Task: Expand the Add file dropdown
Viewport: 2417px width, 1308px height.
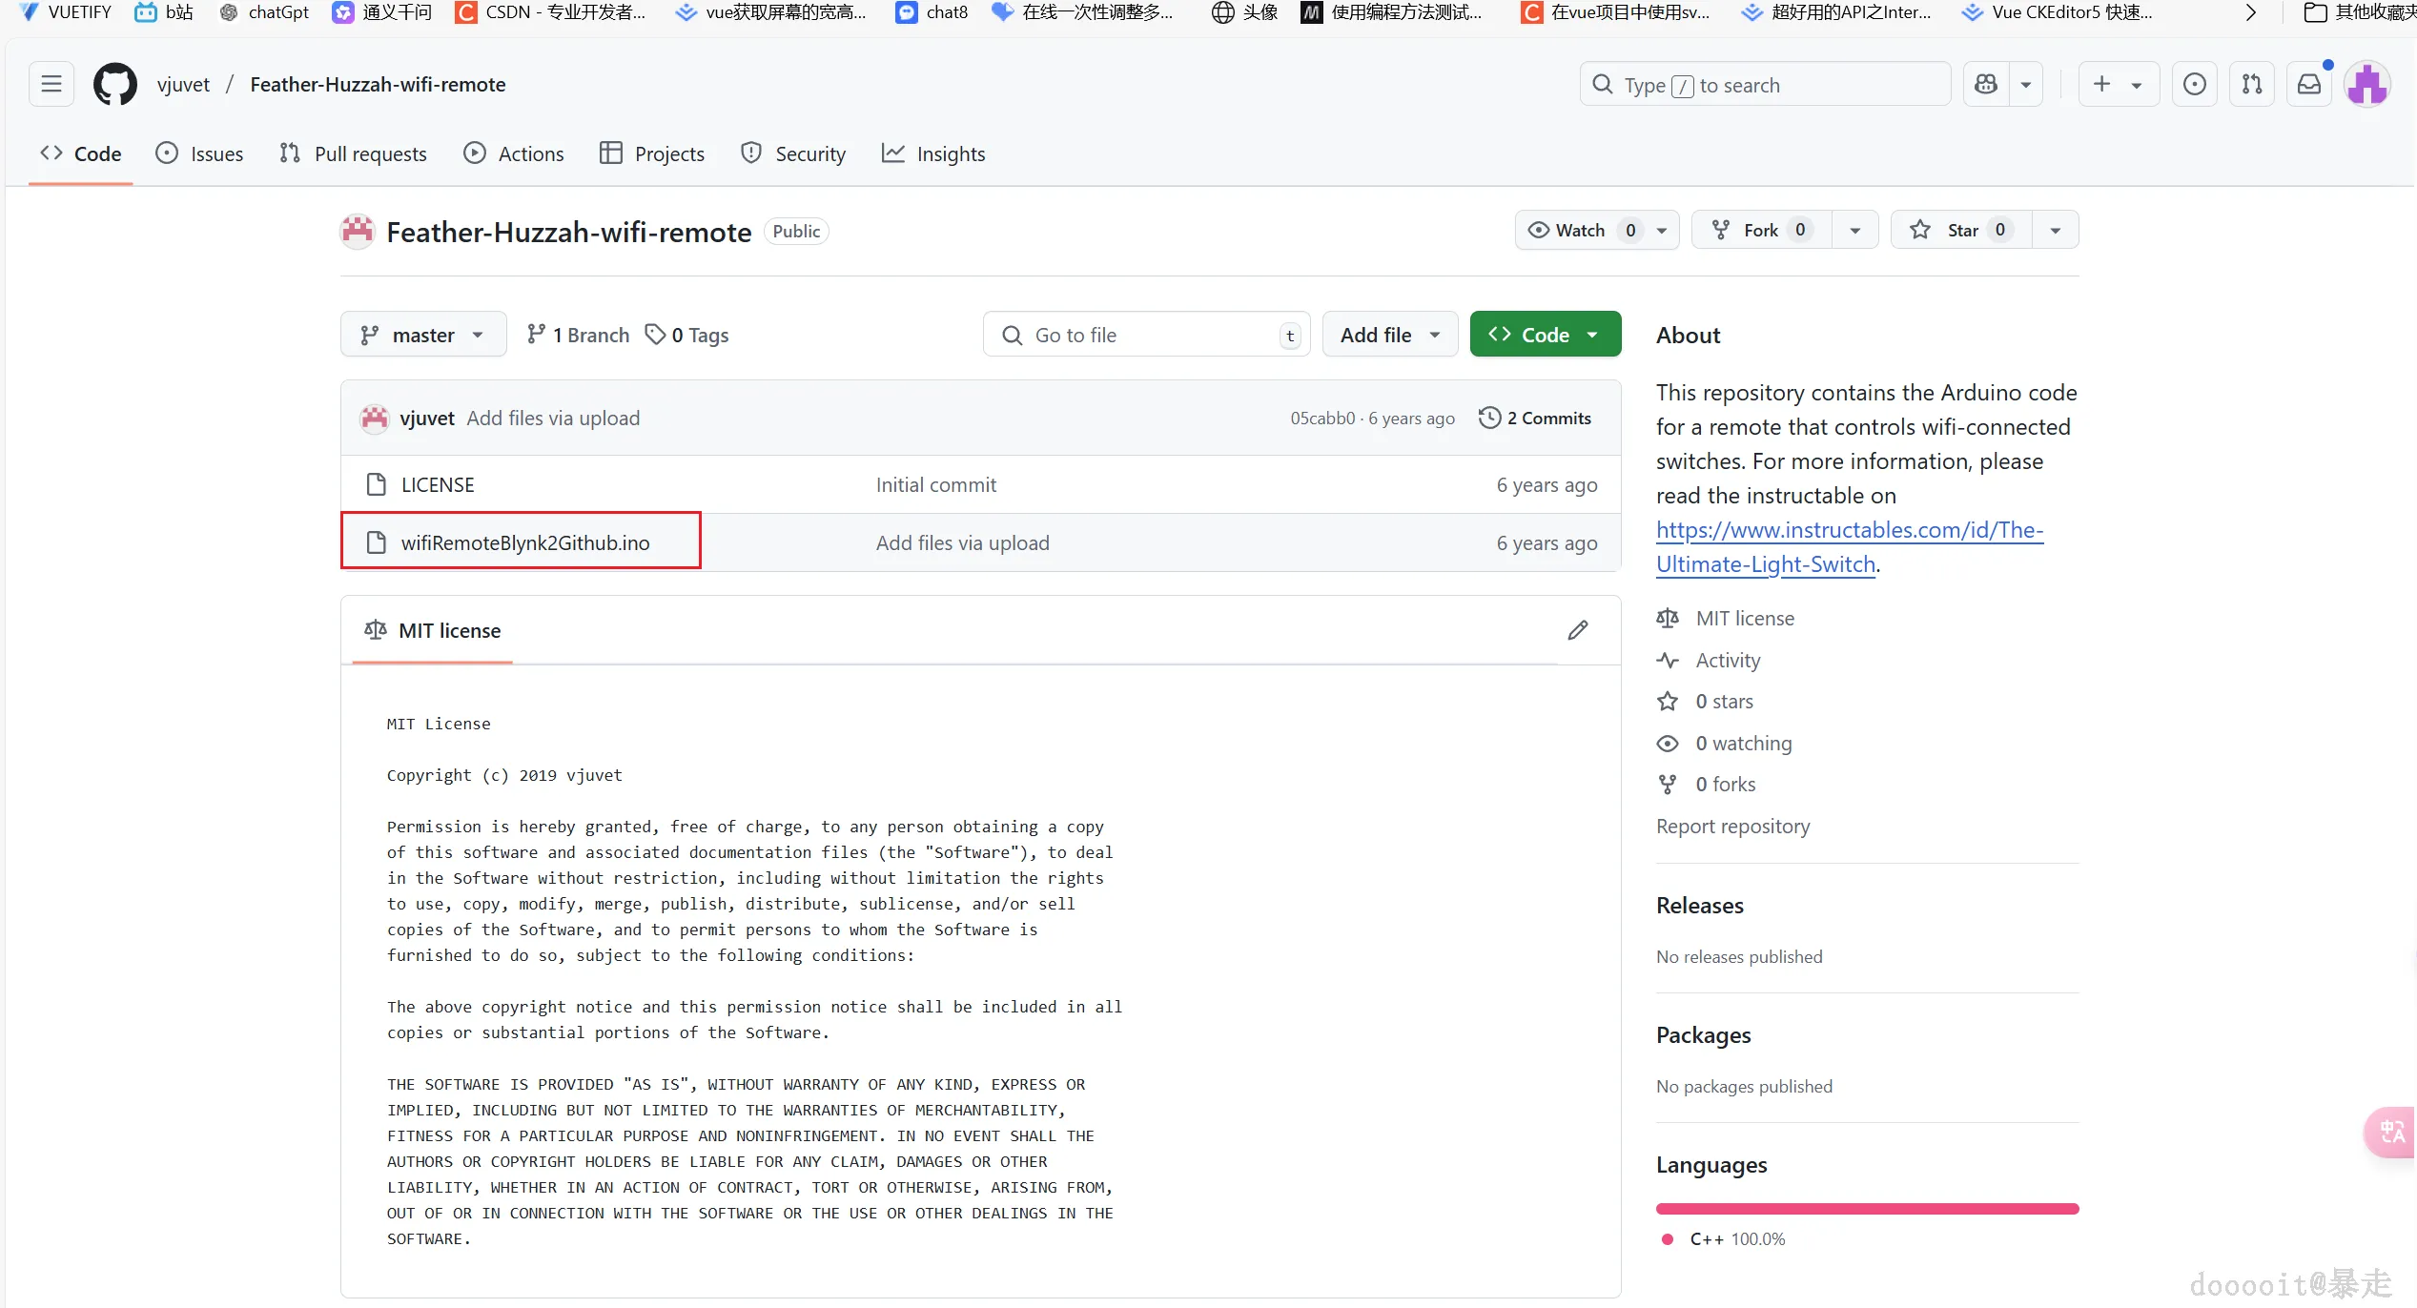Action: click(1389, 335)
